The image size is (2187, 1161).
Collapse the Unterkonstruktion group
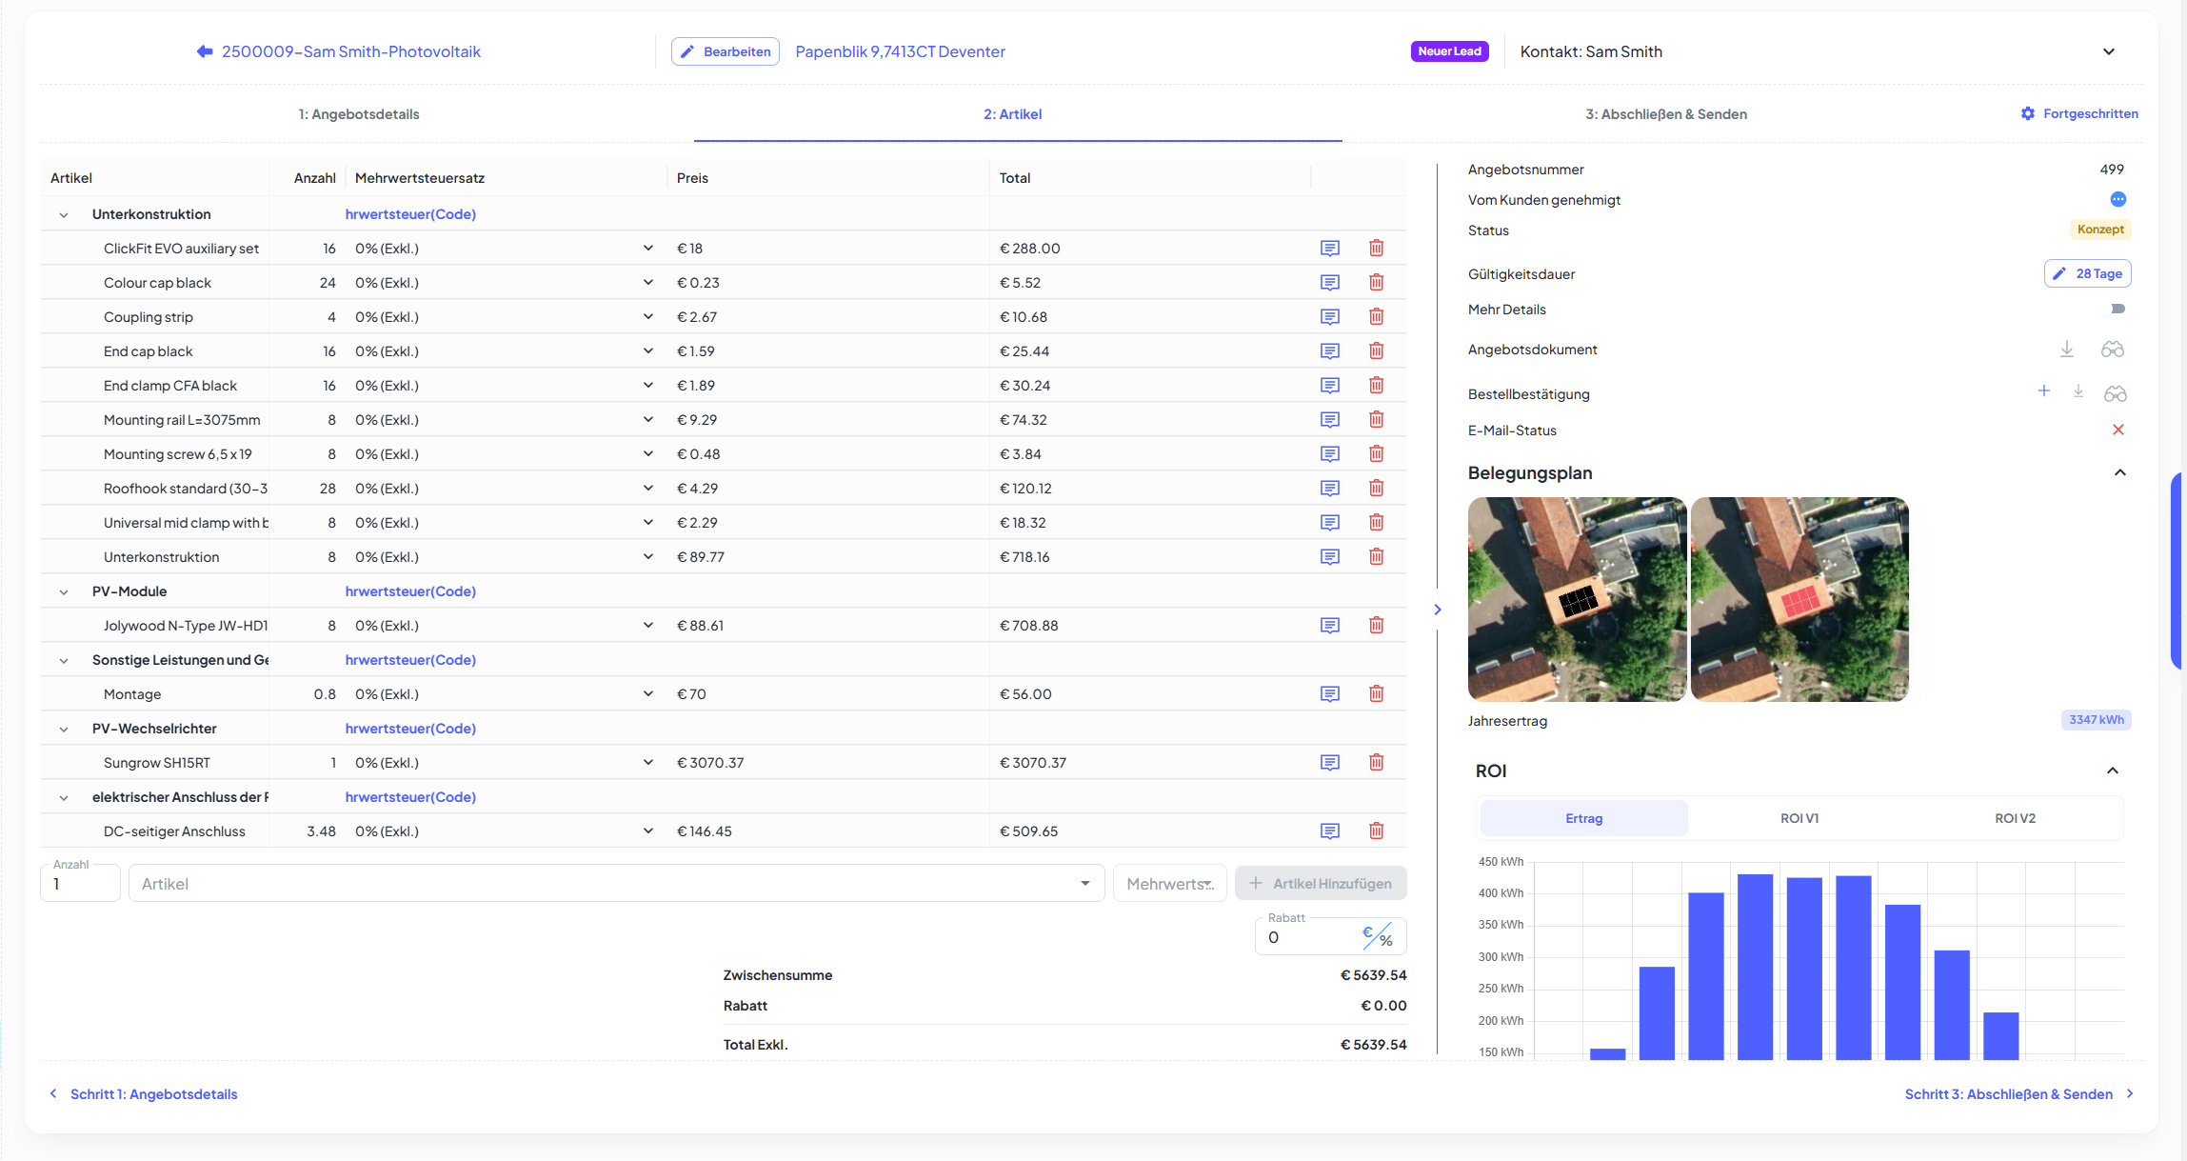[x=64, y=215]
